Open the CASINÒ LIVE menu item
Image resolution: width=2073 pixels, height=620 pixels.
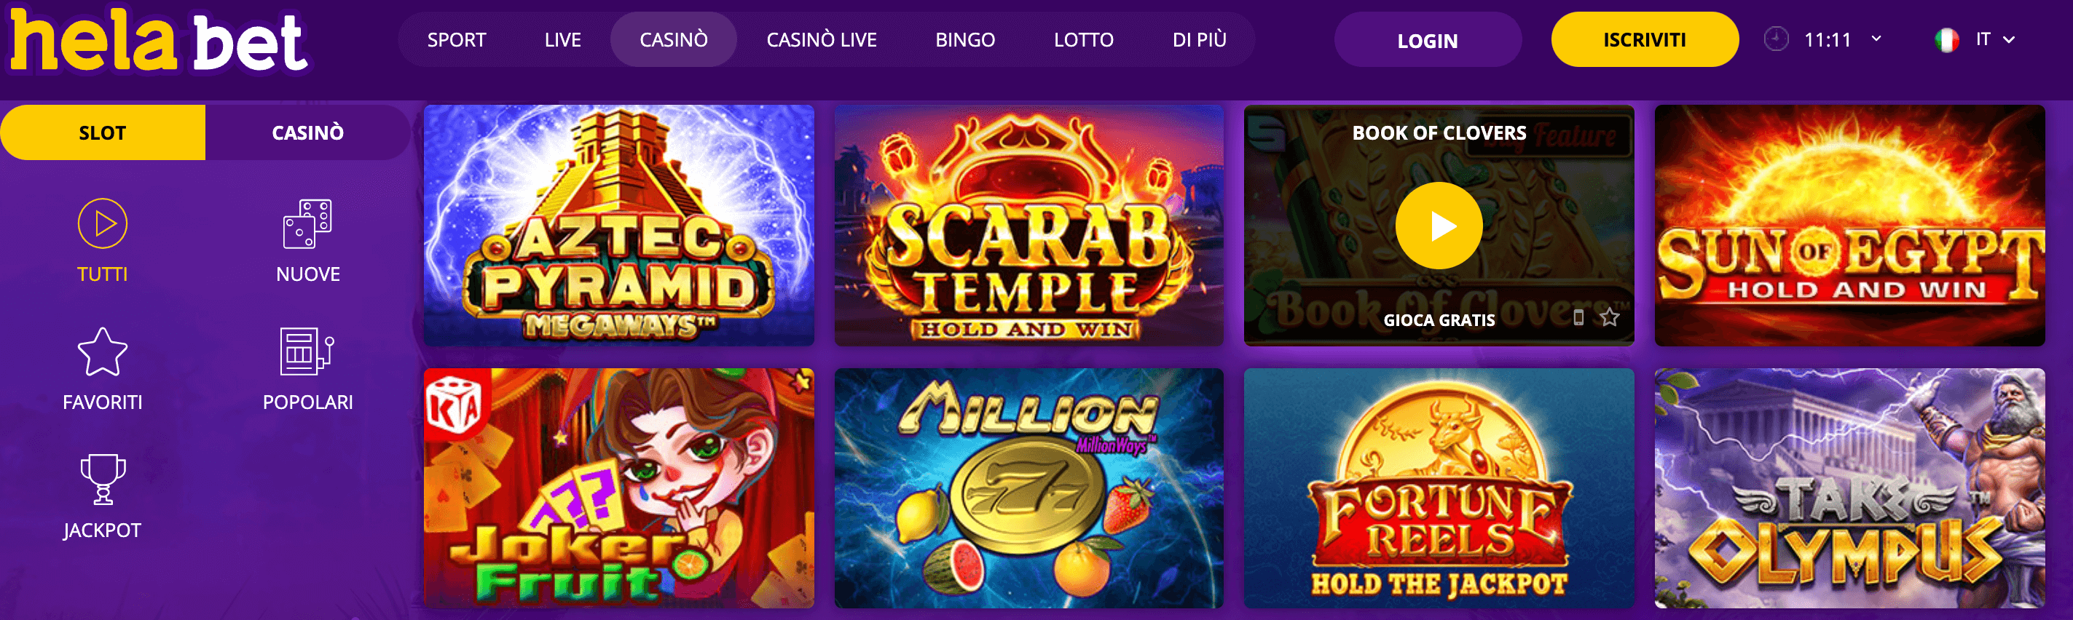[x=821, y=39]
